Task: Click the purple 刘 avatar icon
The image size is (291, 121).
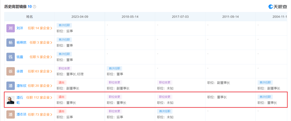Action: coord(11,28)
